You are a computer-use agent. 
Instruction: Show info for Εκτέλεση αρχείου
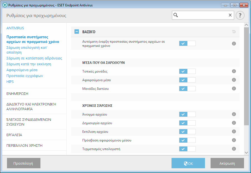(234, 131)
